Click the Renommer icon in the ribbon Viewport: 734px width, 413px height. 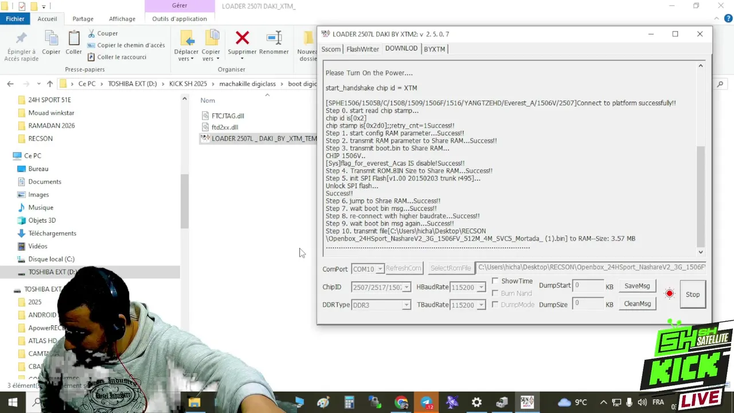[x=274, y=38]
